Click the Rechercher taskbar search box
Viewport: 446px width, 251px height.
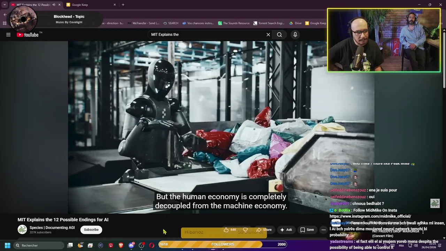point(39,245)
